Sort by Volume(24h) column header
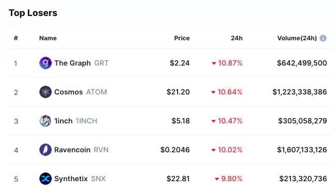This screenshot has width=335, height=190. pyautogui.click(x=297, y=38)
